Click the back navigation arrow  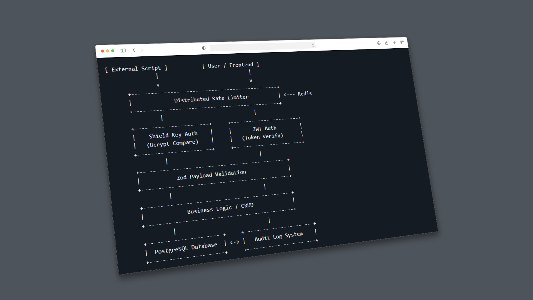134,50
